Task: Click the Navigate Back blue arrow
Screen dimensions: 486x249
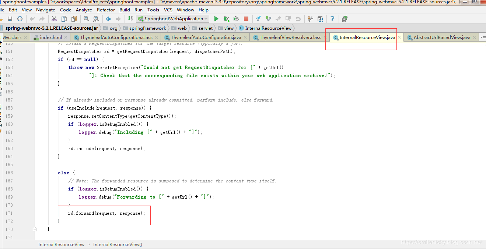Action: coord(108,19)
